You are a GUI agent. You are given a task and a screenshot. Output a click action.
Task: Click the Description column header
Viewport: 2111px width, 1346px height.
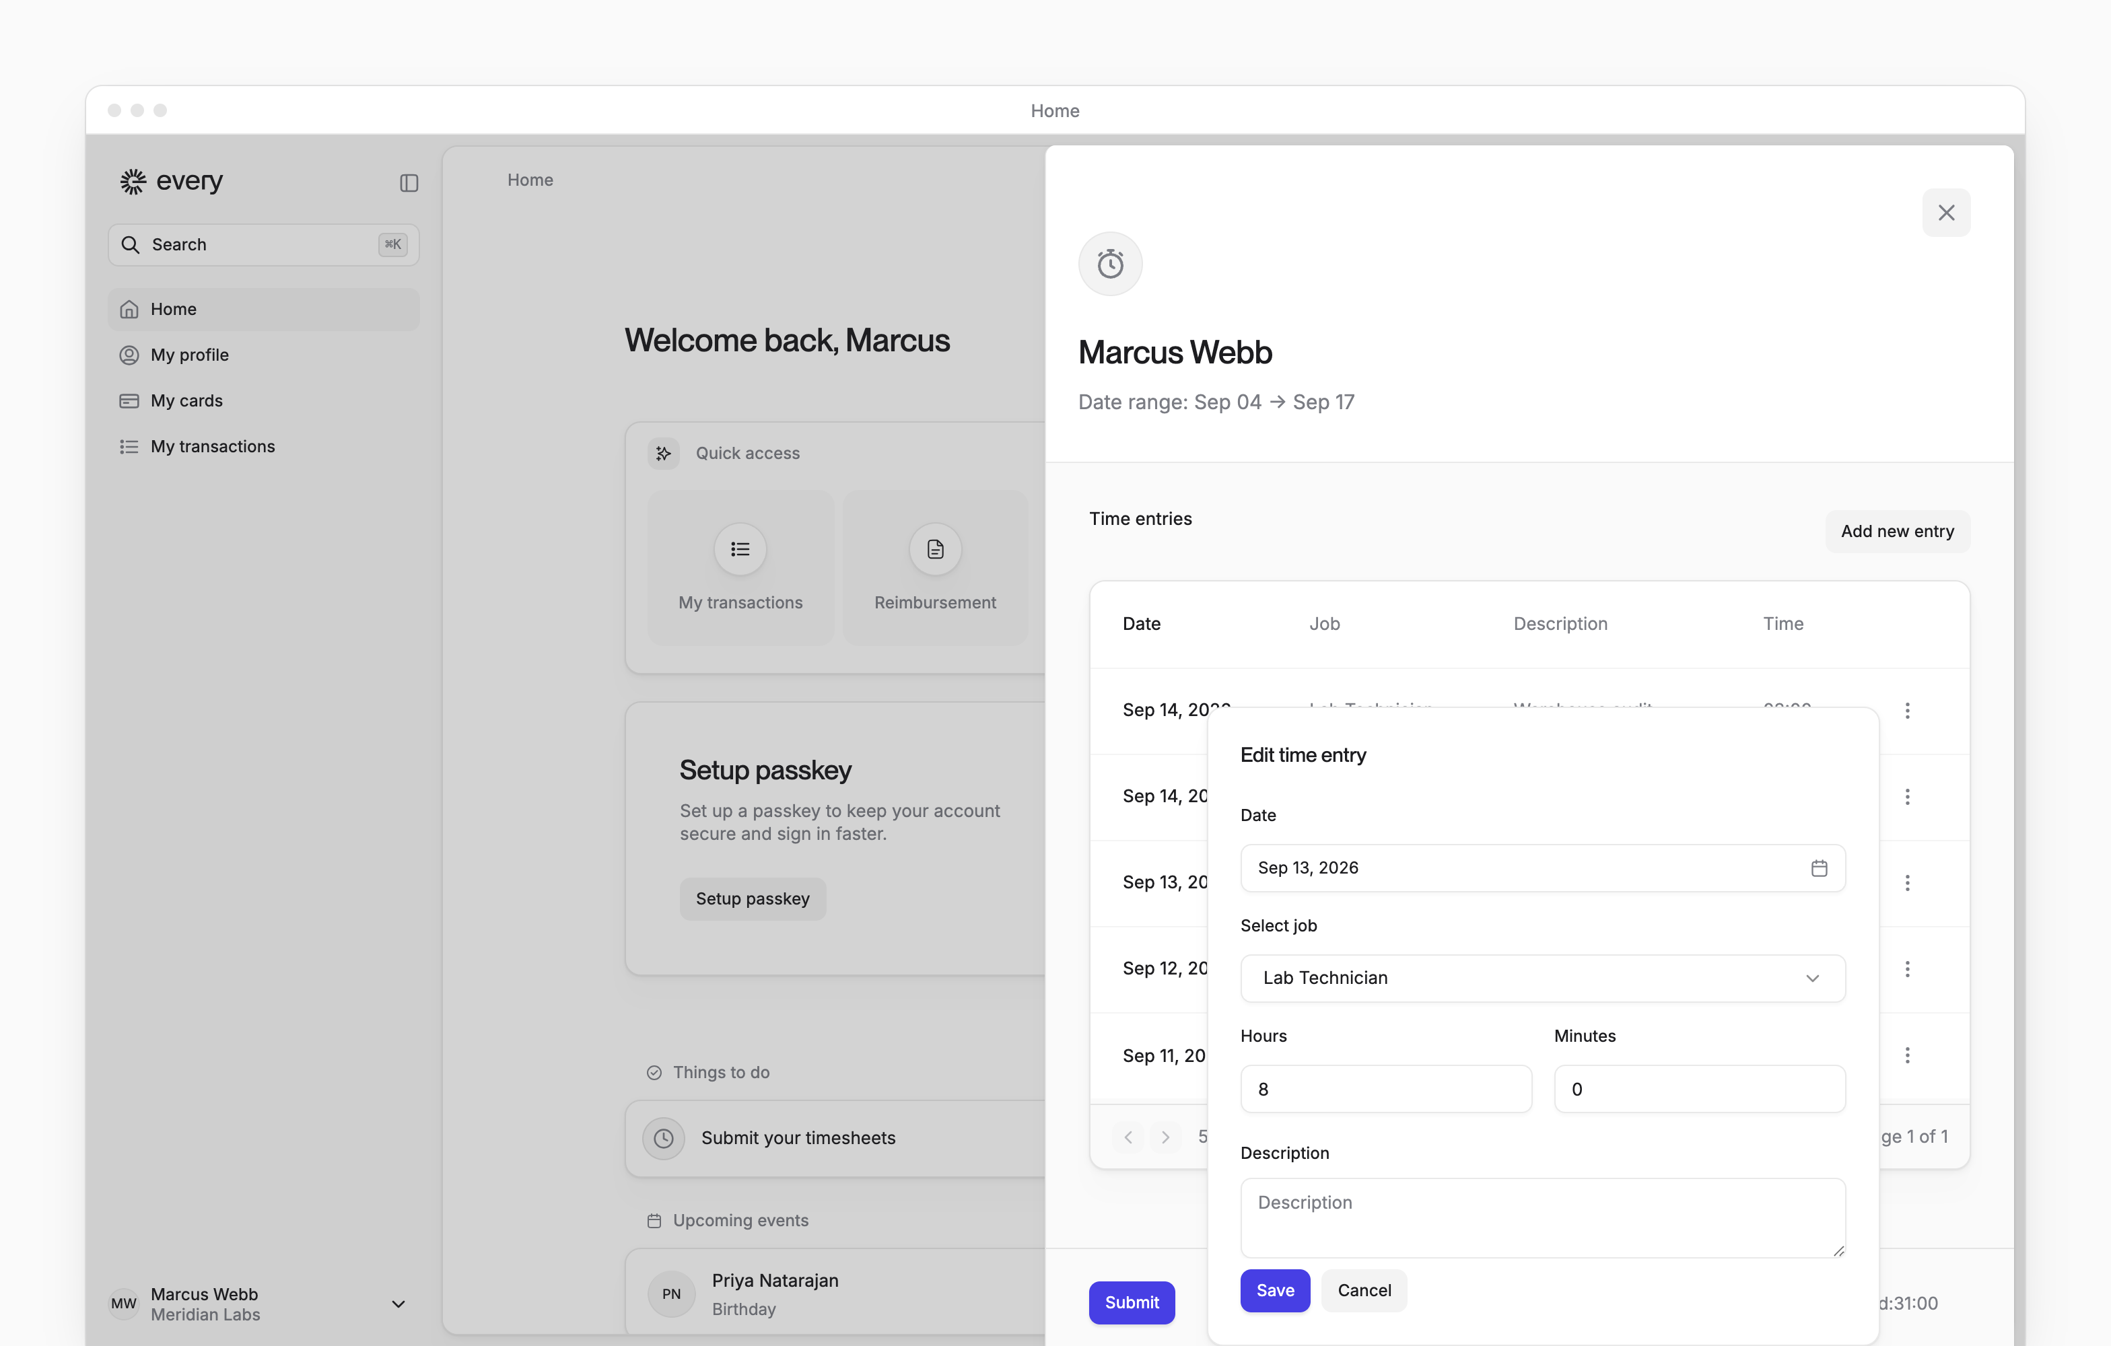click(1560, 624)
